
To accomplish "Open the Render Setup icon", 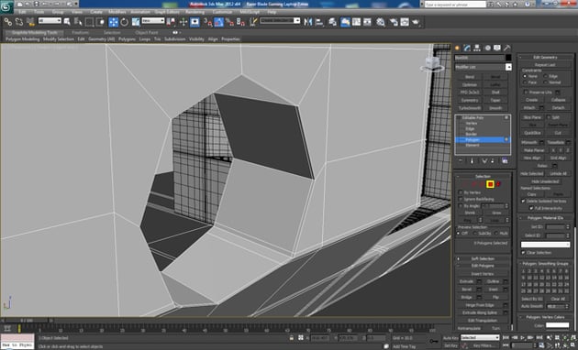I will coord(394,22).
